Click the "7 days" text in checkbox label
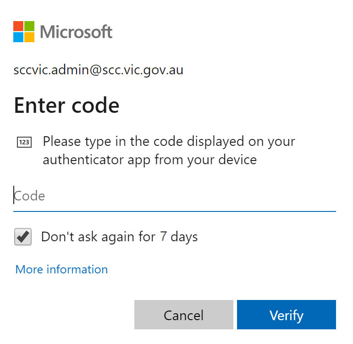This screenshot has width=353, height=344. point(179,237)
